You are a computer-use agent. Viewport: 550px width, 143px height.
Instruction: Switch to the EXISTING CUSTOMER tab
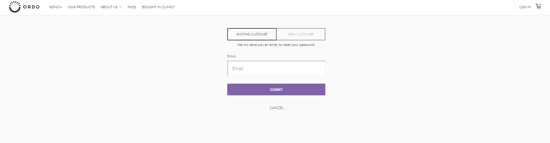point(252,34)
